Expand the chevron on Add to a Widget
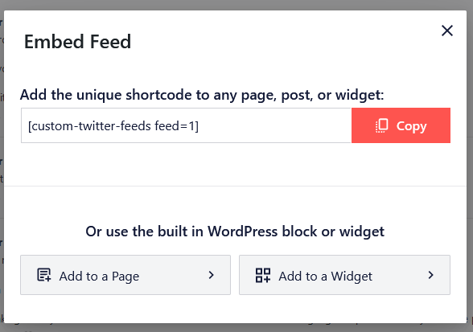Viewport: 473px width, 332px height. point(431,275)
